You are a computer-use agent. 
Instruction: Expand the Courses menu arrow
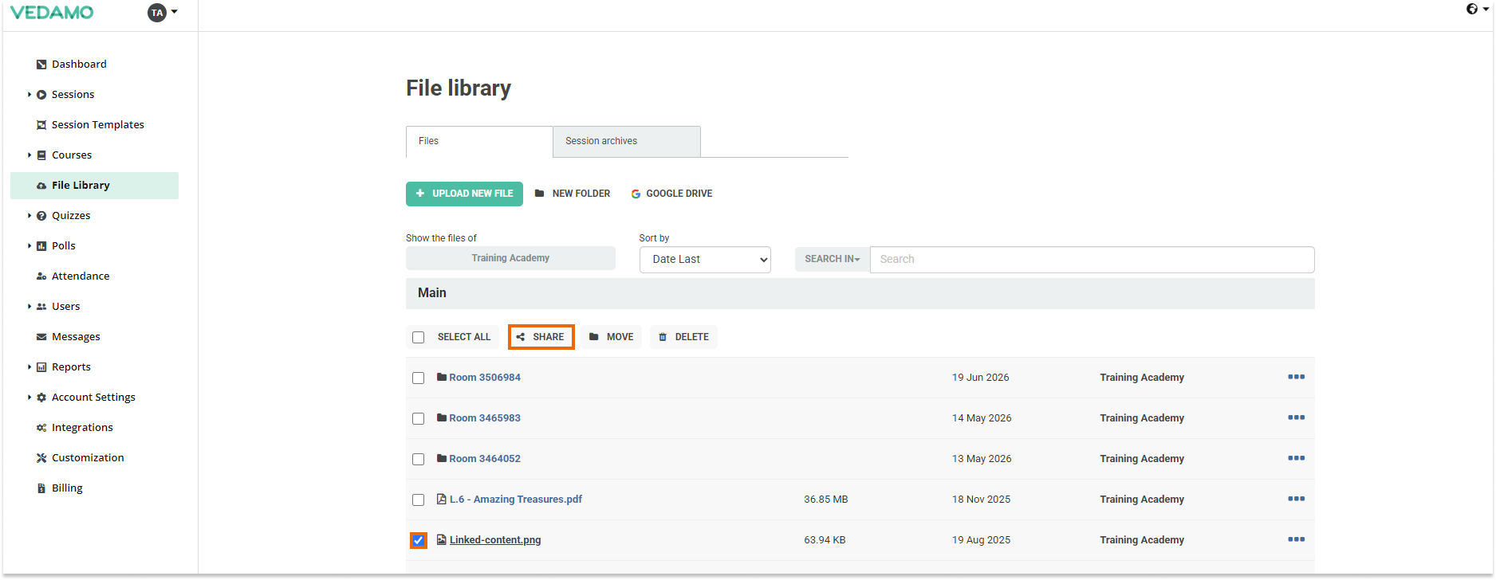pos(30,155)
